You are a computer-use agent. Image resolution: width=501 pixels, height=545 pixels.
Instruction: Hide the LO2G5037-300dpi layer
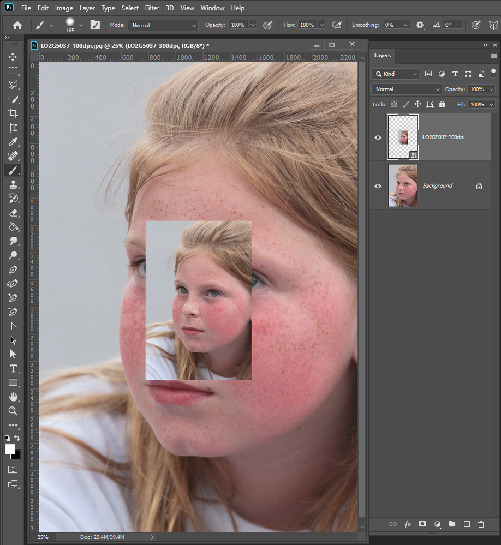pyautogui.click(x=378, y=137)
